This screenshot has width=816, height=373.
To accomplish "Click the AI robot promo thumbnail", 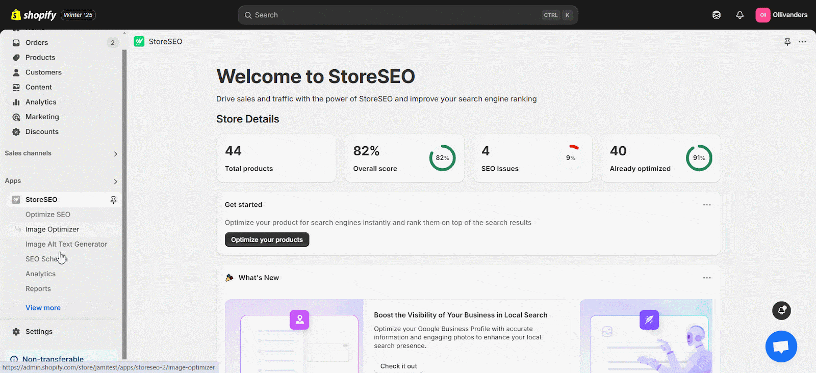I will pos(646,336).
